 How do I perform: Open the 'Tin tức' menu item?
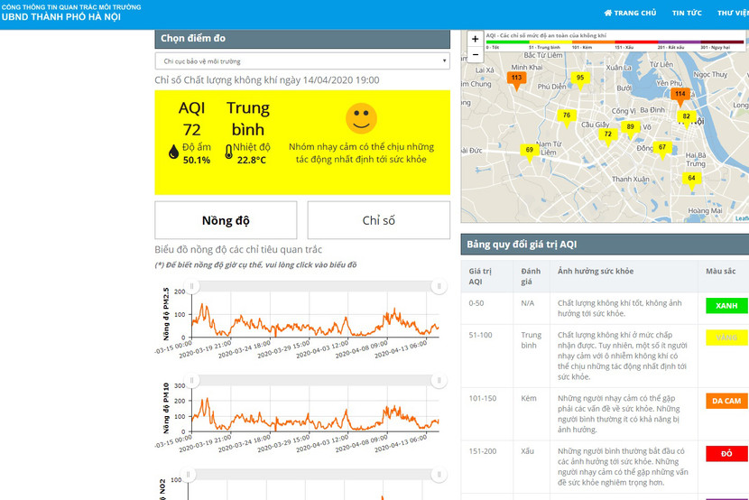point(687,13)
